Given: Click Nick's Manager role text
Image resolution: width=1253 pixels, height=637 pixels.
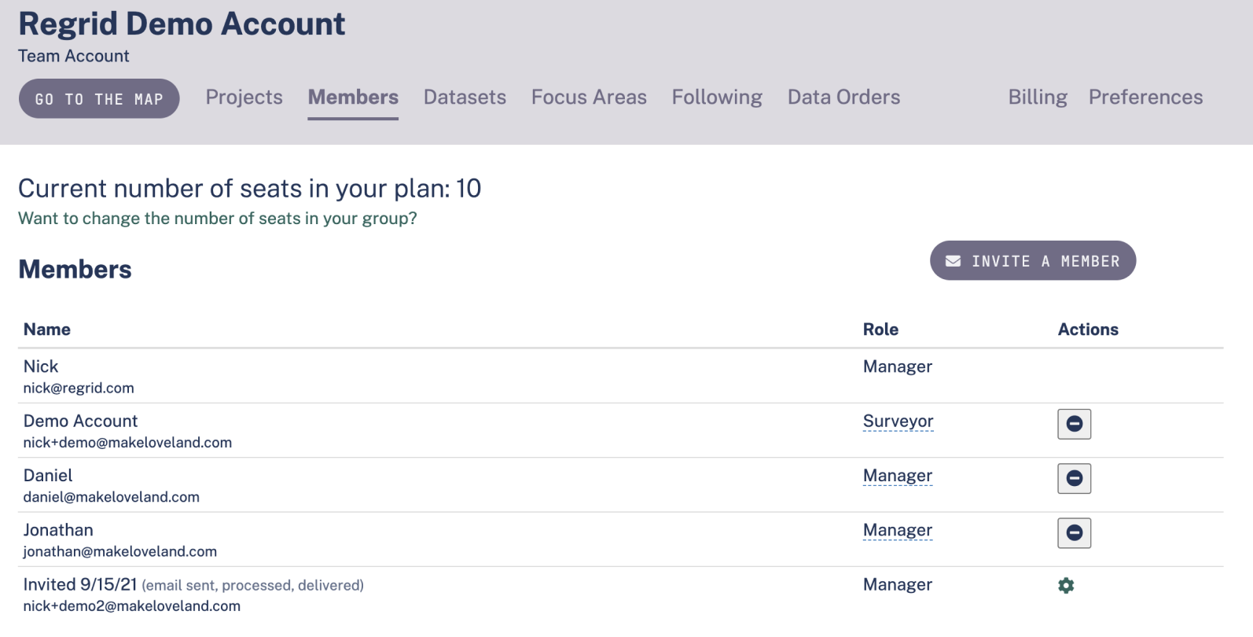Looking at the screenshot, I should click(898, 366).
